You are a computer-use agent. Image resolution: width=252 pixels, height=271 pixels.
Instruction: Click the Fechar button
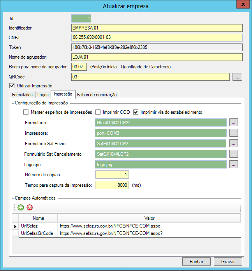tap(196, 262)
